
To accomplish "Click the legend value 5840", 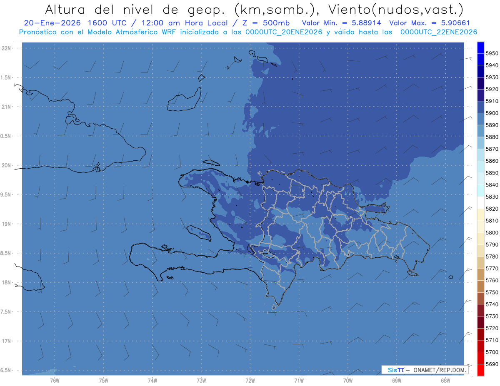I will [492, 185].
